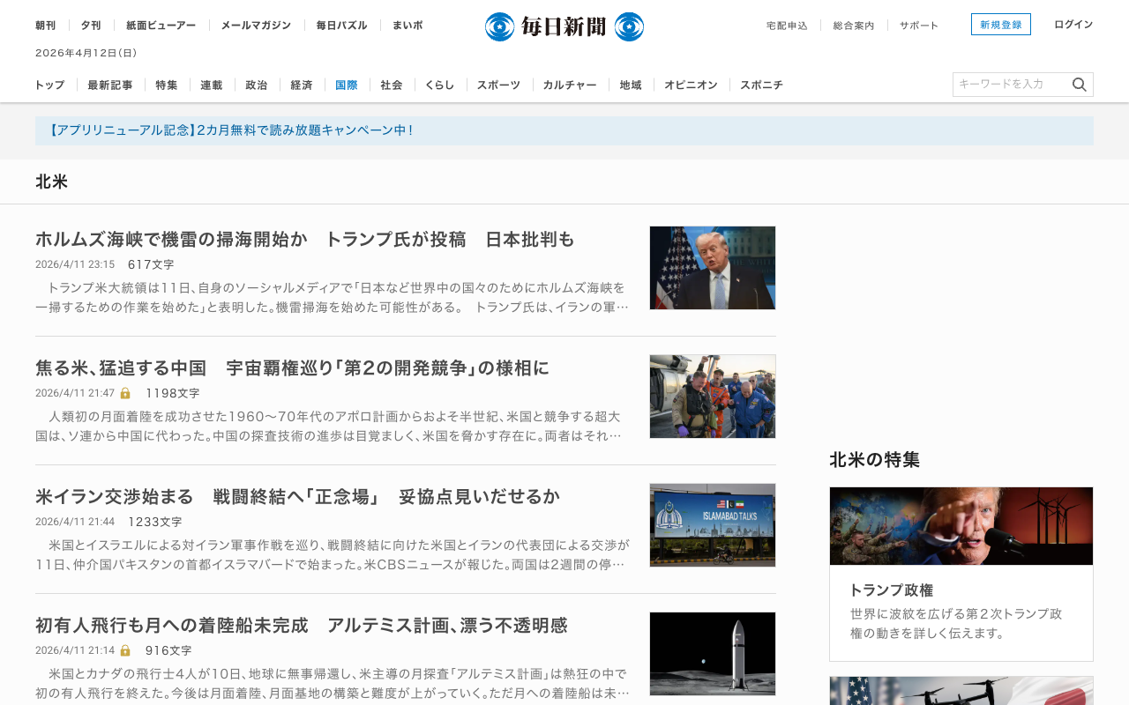Click lock icon on 初有人飛行 article
Viewport: 1129px width, 705px height.
(x=125, y=650)
